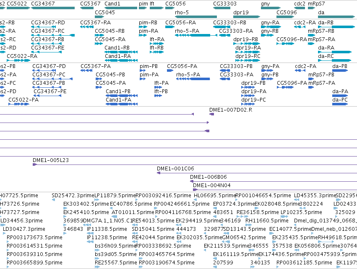Click the HL06695.5prime EST label

point(215,196)
